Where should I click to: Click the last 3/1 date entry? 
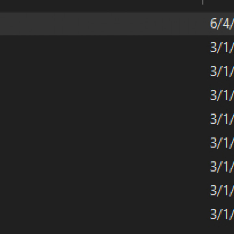222,214
